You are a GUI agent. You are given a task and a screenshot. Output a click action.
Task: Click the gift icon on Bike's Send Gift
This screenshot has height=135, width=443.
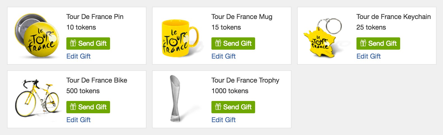[x=73, y=107]
